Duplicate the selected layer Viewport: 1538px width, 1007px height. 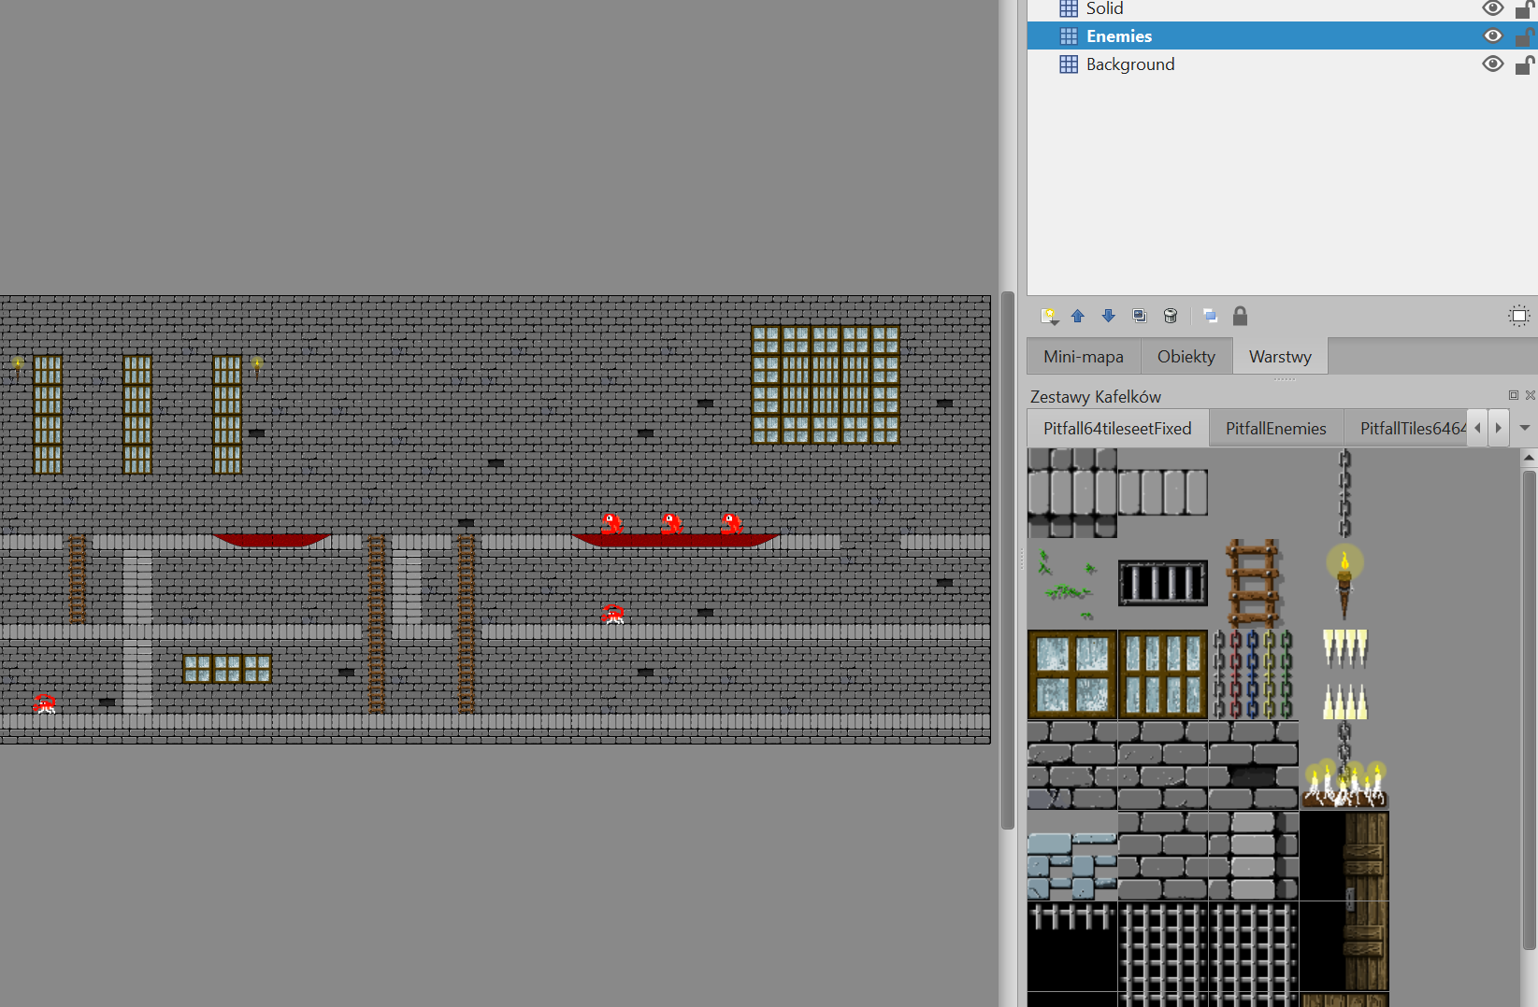pyautogui.click(x=1139, y=316)
